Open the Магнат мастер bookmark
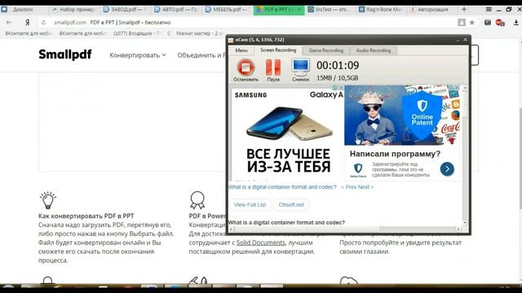This screenshot has width=522, height=293. click(199, 33)
